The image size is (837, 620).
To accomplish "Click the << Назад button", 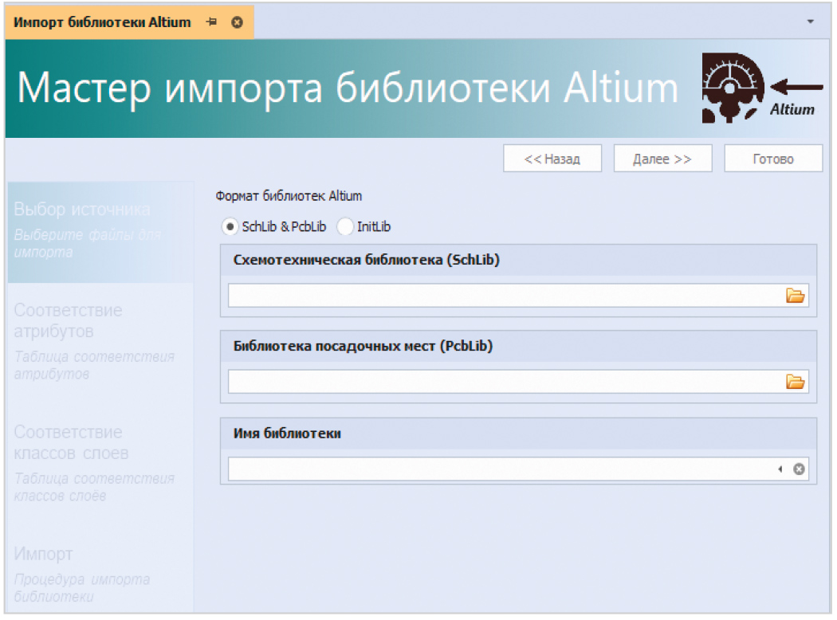I will pyautogui.click(x=552, y=159).
